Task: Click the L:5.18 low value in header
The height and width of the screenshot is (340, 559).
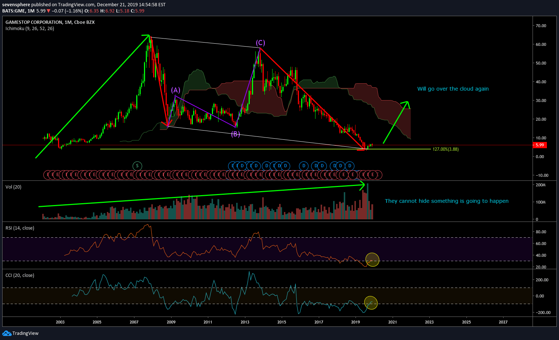Action: pos(123,11)
